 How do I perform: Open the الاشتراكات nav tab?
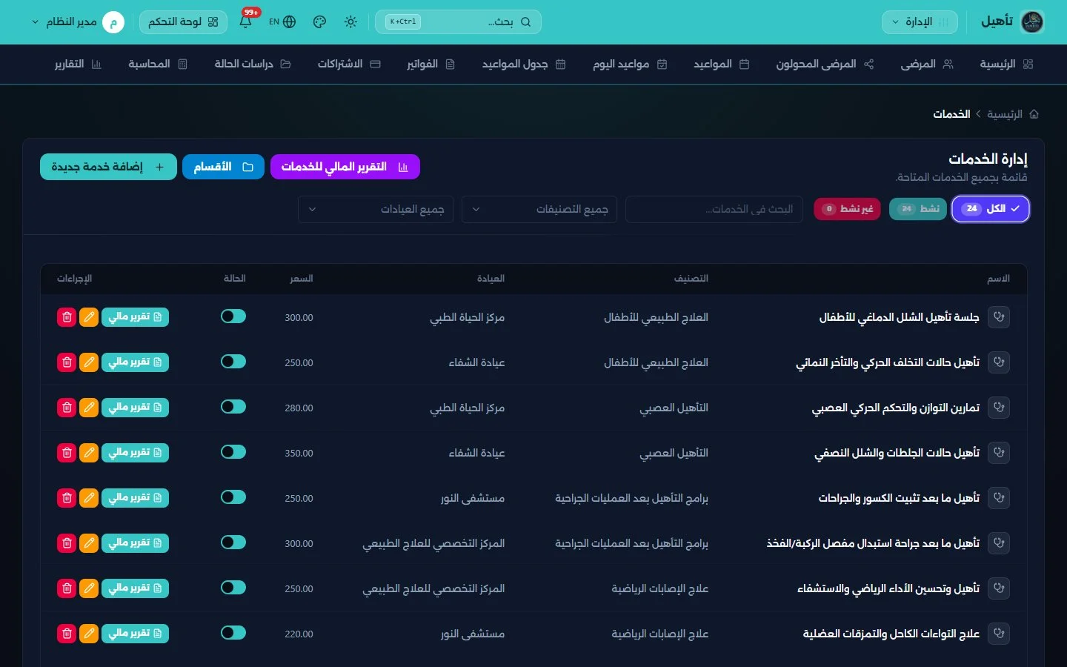coord(349,64)
